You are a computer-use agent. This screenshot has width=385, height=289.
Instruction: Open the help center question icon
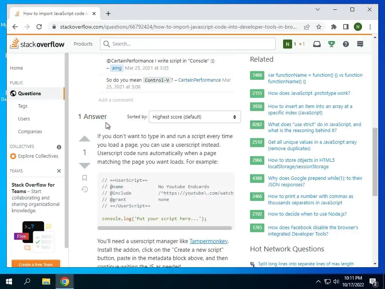click(346, 44)
